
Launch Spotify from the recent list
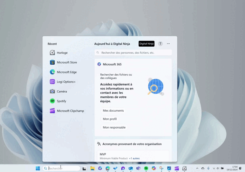tap(61, 101)
